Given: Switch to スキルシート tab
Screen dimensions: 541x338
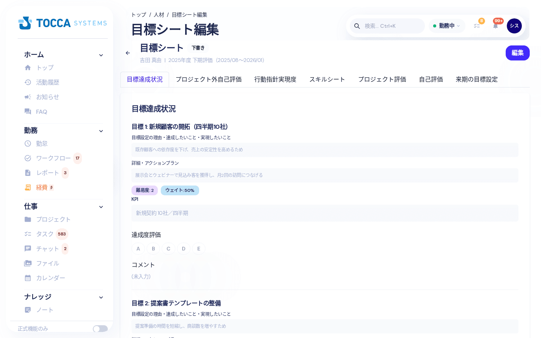Looking at the screenshot, I should [x=327, y=79].
